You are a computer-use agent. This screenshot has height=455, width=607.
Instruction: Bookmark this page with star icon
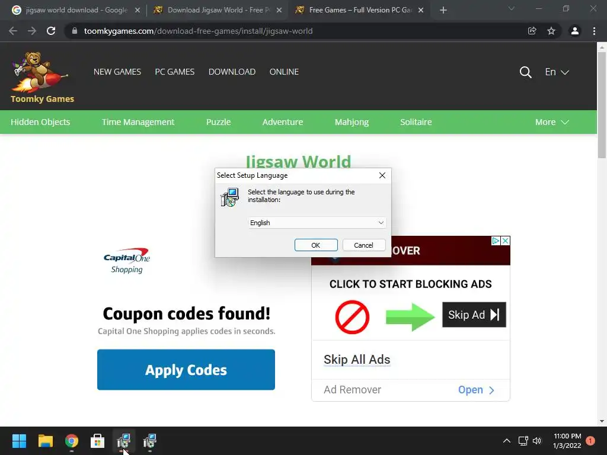coord(551,31)
